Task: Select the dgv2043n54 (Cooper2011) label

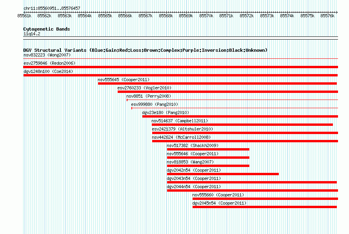Action: (x=194, y=178)
